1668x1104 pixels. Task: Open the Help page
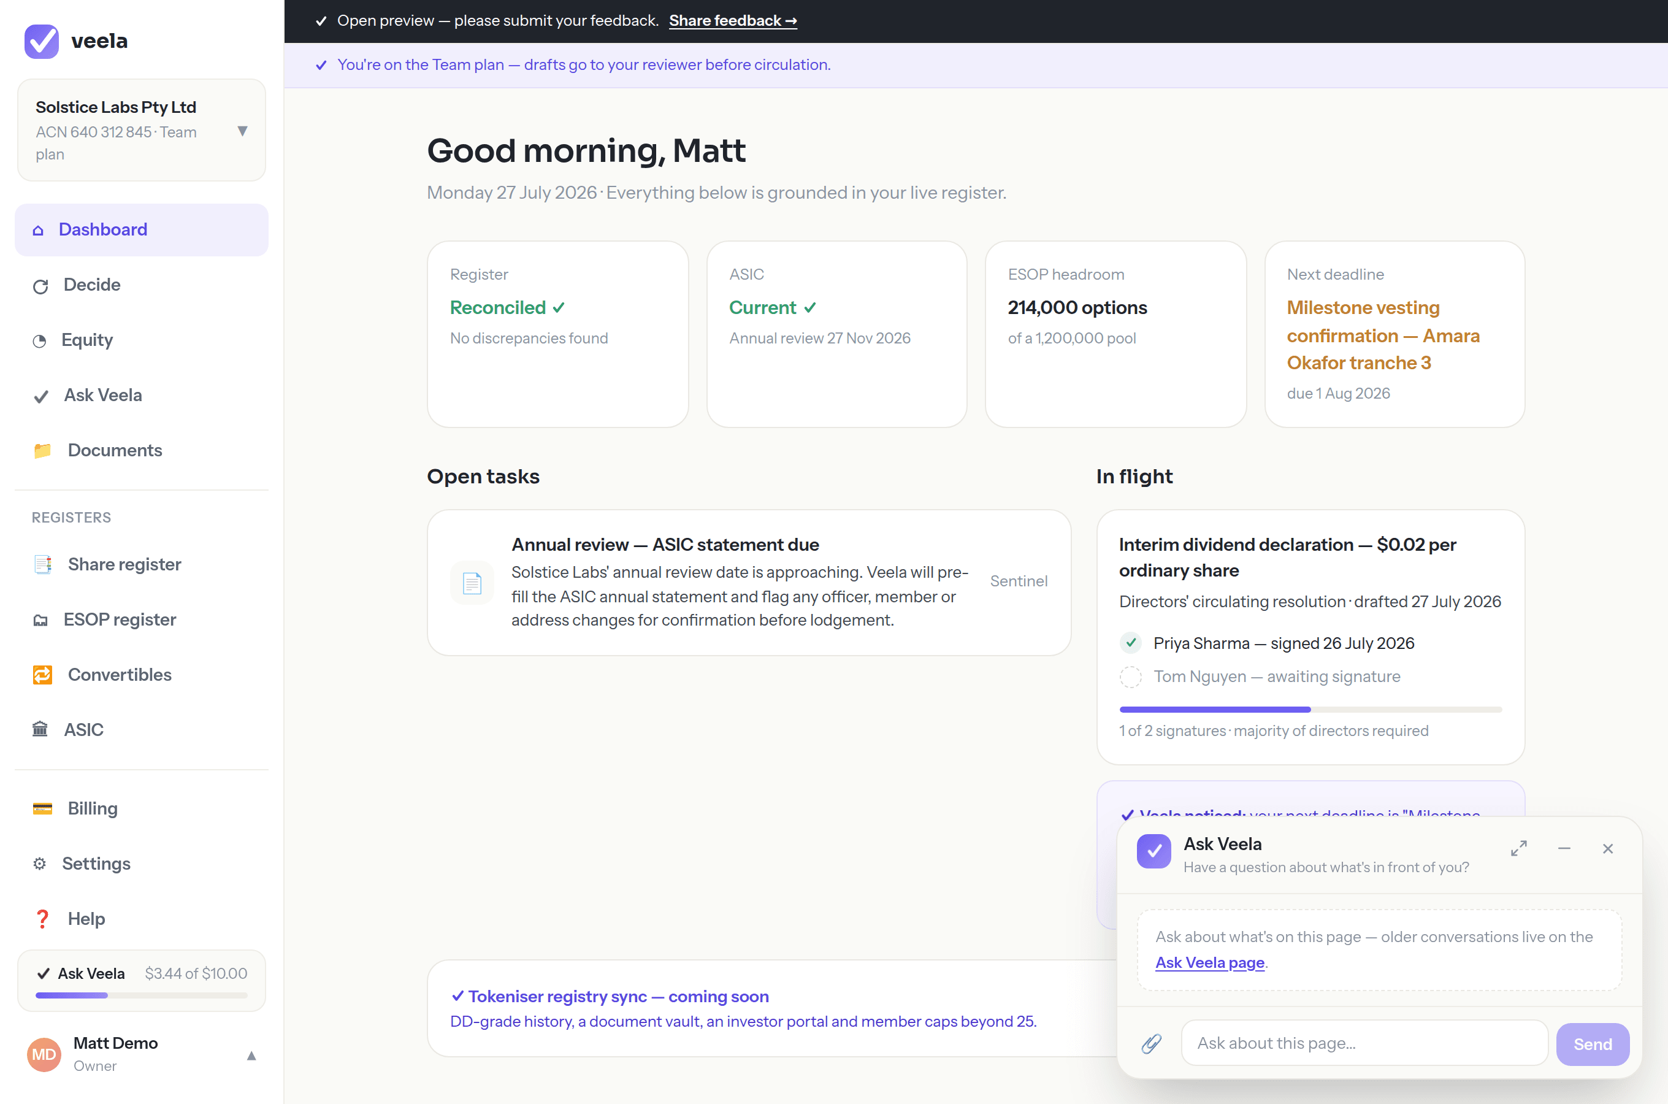pyautogui.click(x=142, y=919)
